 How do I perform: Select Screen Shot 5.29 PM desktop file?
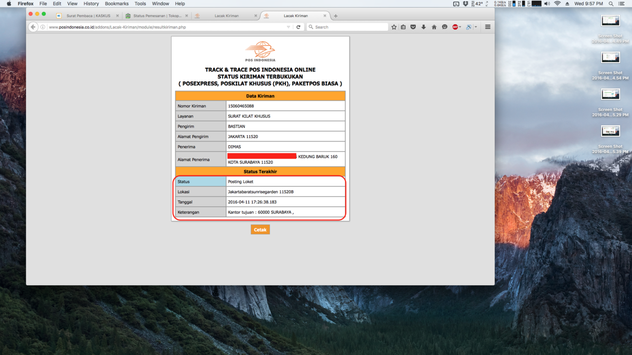click(610, 102)
